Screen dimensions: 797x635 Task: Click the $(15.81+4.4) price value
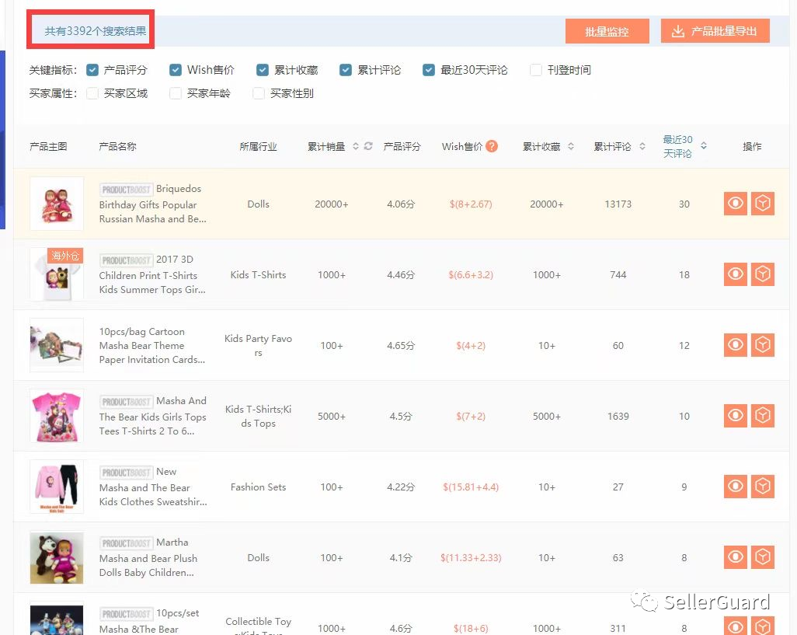pyautogui.click(x=471, y=487)
